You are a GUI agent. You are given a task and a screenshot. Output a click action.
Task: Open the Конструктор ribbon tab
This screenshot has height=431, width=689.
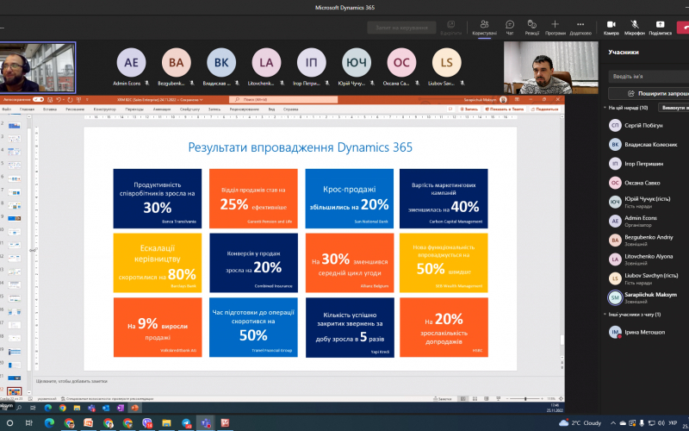click(104, 109)
